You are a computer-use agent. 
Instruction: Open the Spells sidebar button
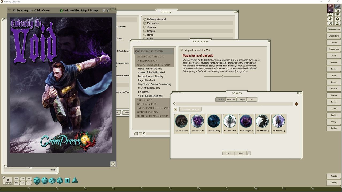click(333, 115)
